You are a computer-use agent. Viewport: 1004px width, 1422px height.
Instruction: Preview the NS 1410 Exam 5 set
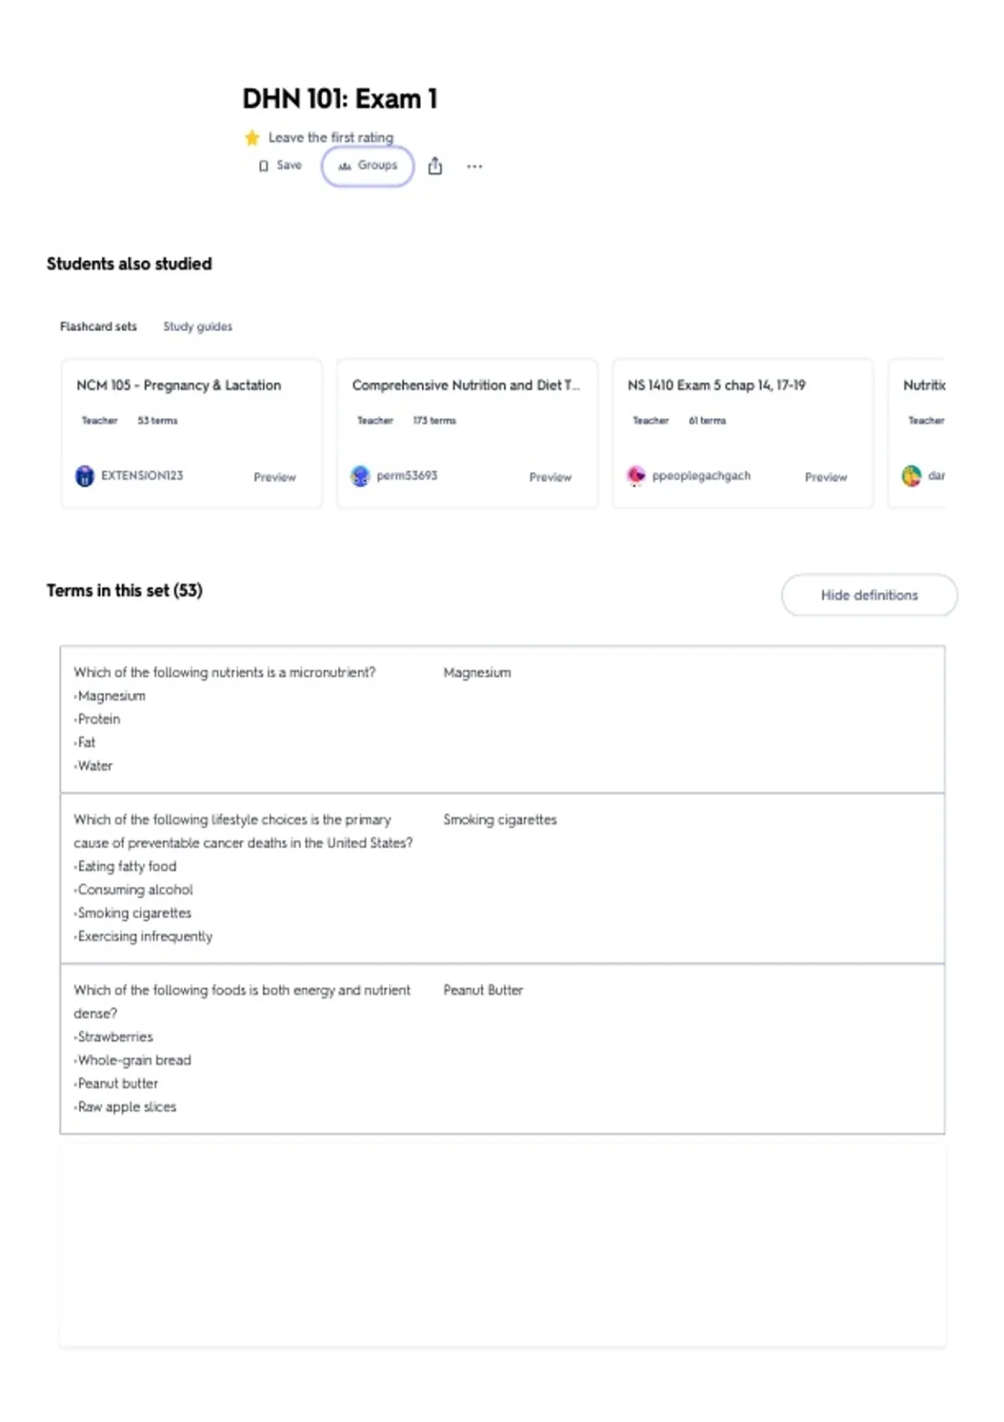[826, 477]
